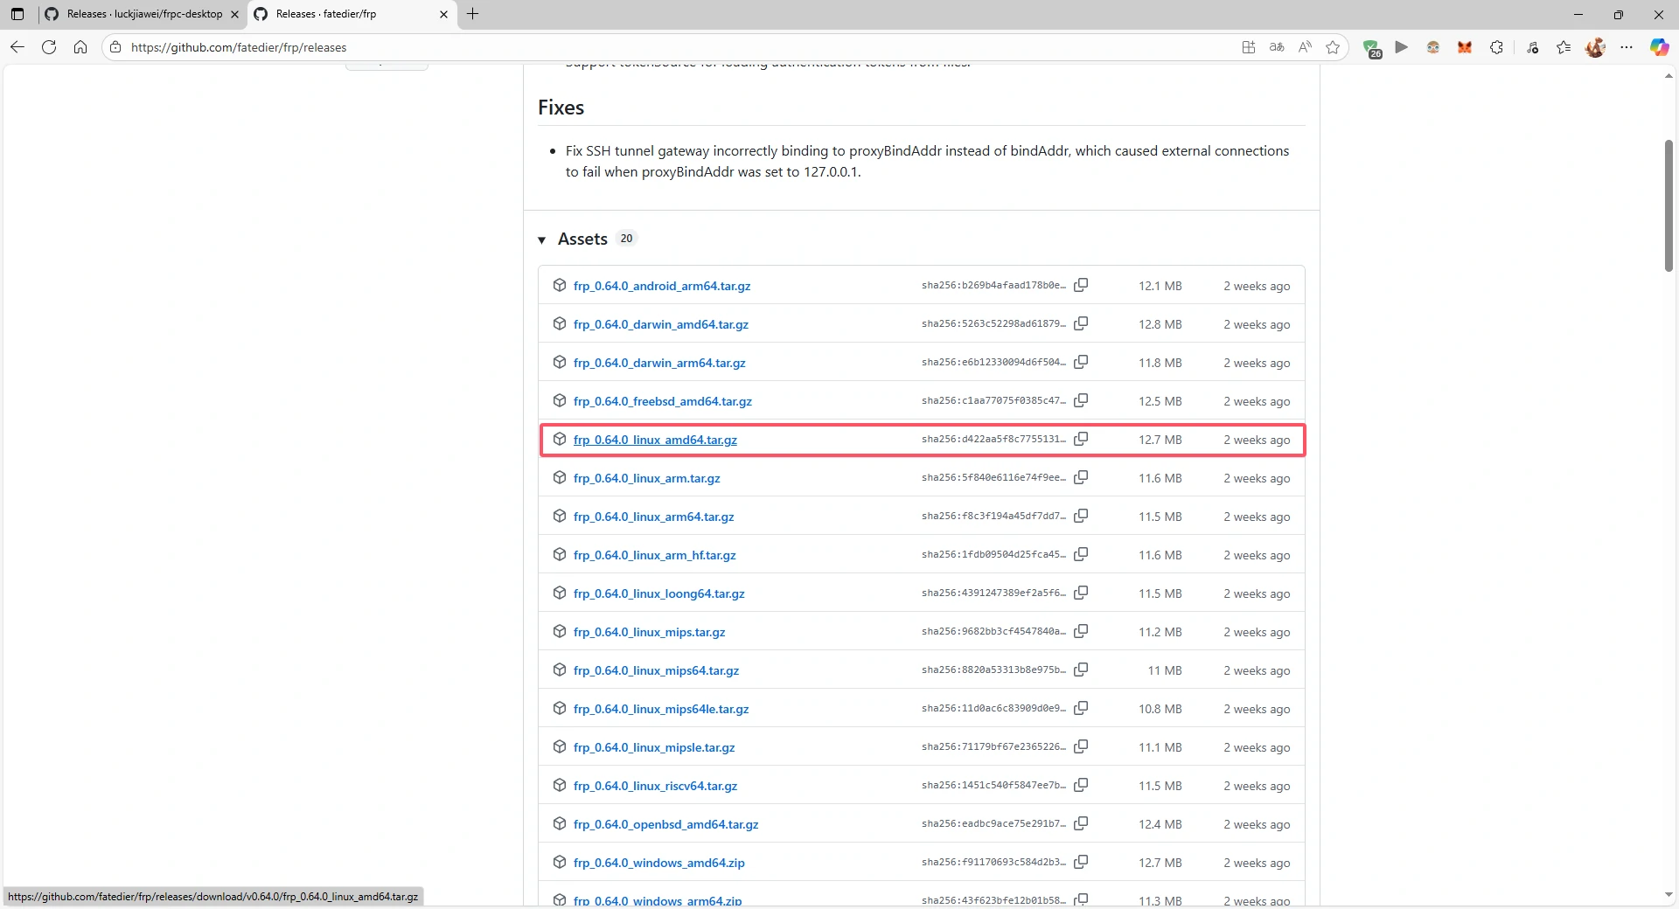This screenshot has height=909, width=1679.
Task: Go to browser home page
Action: pos(80,47)
